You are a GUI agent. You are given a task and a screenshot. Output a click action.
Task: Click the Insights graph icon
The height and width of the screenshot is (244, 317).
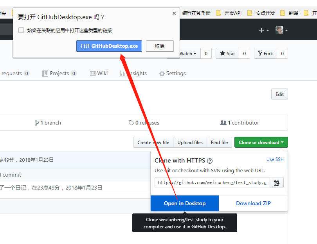click(123, 74)
